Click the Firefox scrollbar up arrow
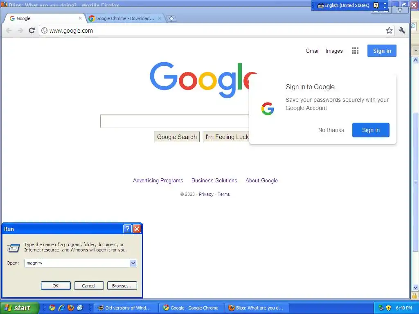Image resolution: width=419 pixels, height=314 pixels. pos(415,60)
